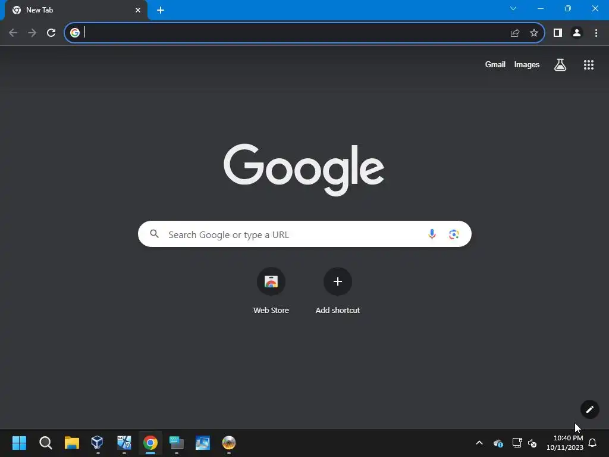The height and width of the screenshot is (457, 609).
Task: Open the taskbar app next to VirtualBox
Action: point(124,443)
